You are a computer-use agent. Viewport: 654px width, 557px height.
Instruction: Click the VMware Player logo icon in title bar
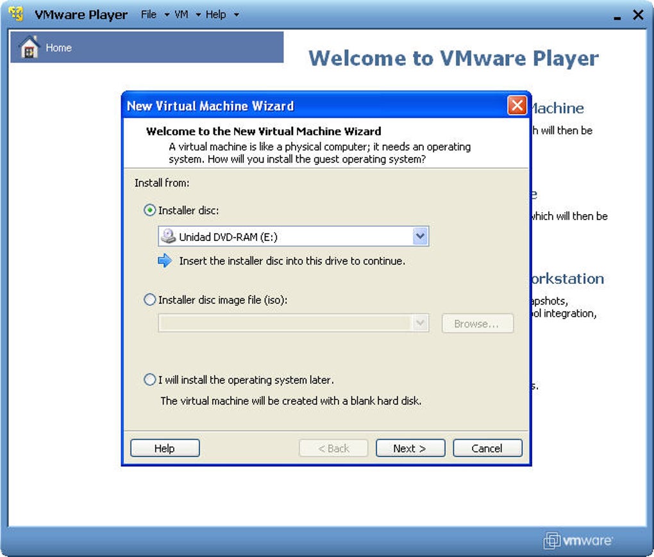(x=17, y=14)
